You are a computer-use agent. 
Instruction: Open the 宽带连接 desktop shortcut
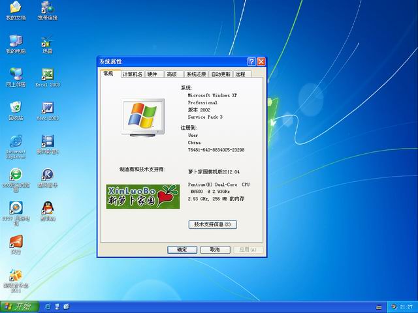tap(48, 10)
